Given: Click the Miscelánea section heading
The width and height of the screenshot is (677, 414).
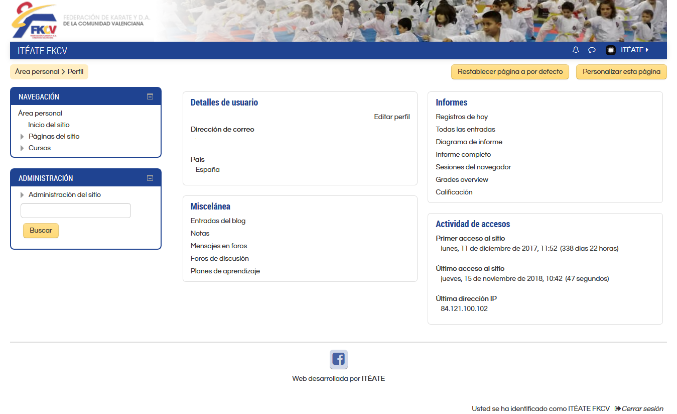Looking at the screenshot, I should [x=210, y=206].
